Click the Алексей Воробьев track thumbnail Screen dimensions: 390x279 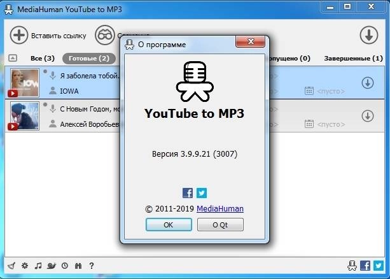coord(25,115)
